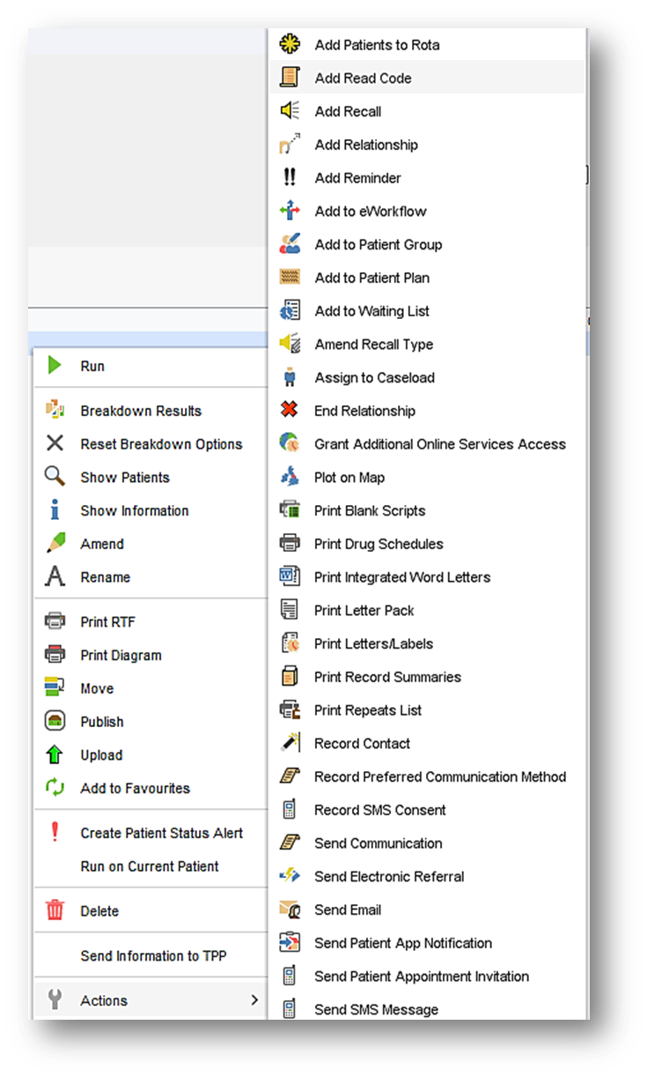Screen dimensions: 647x1077
Task: Click the Add Reminder exclamation icon
Action: (x=290, y=177)
